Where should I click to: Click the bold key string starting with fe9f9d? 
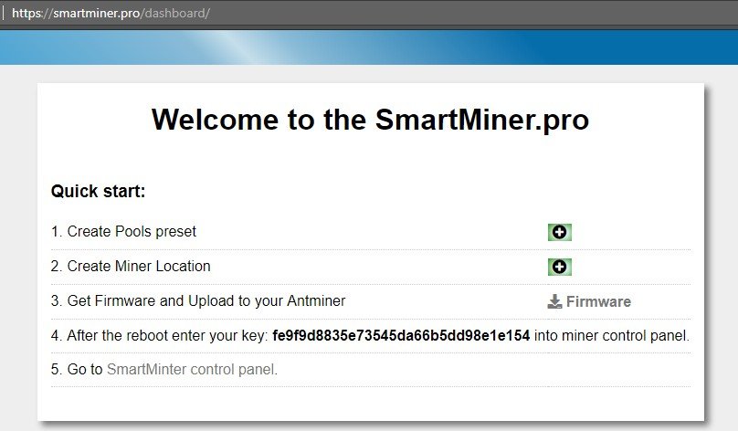pyautogui.click(x=401, y=335)
